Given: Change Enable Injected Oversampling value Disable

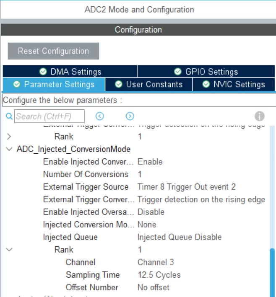Looking at the screenshot, I should click(x=151, y=212).
